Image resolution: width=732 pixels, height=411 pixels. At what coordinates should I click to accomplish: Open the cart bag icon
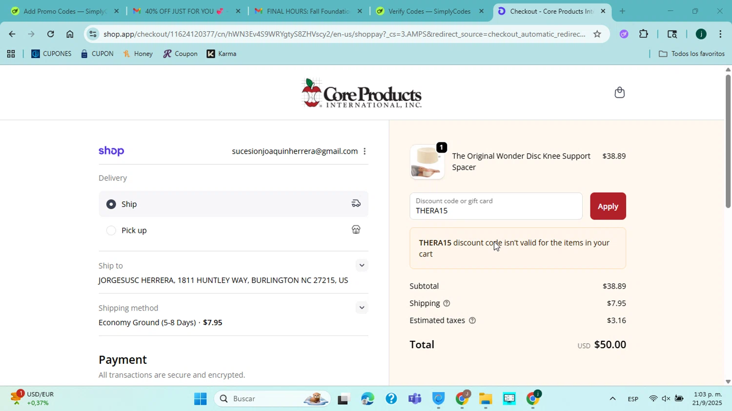pos(619,92)
